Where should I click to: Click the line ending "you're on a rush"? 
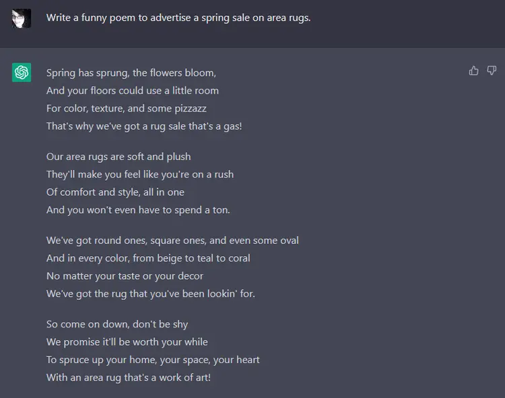[x=140, y=174]
